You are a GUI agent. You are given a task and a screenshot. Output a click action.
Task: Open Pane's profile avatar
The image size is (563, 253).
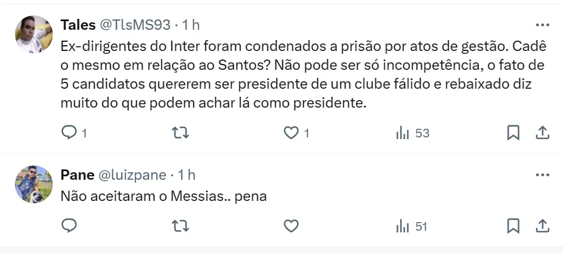pos(33,184)
